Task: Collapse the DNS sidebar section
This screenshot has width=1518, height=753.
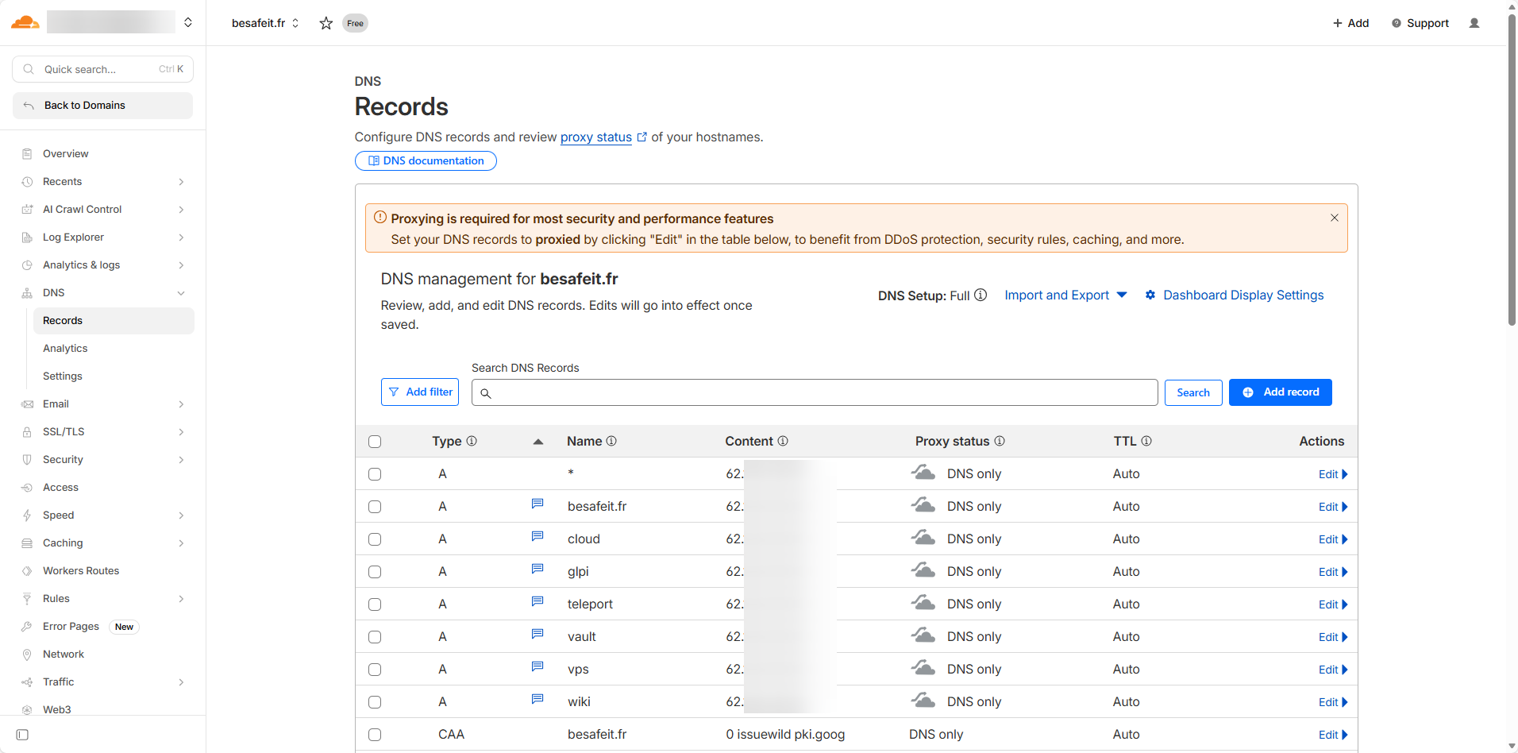Action: pyautogui.click(x=181, y=293)
